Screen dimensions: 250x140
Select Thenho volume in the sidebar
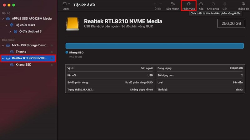click(21, 52)
